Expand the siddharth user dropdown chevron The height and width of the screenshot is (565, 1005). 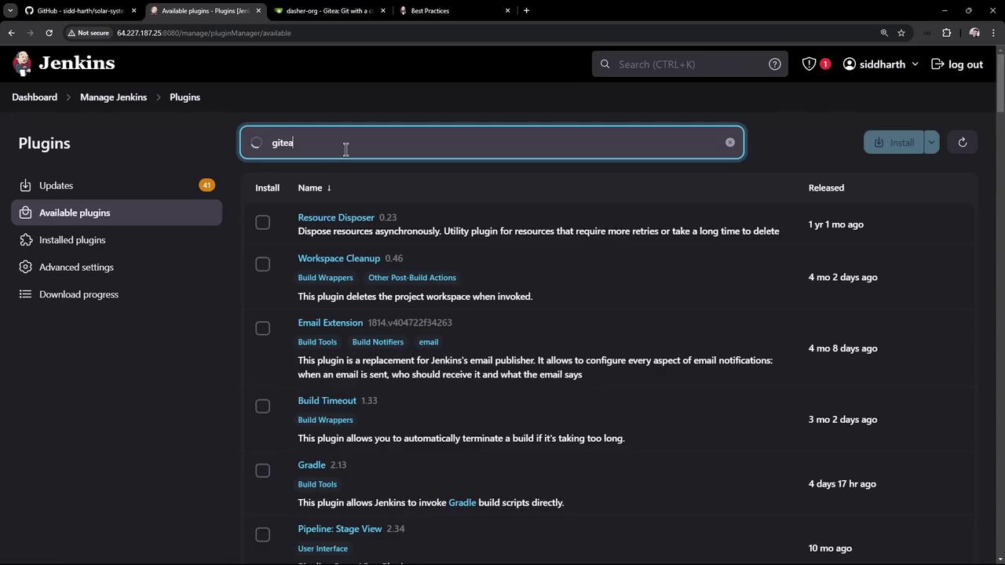(x=915, y=64)
